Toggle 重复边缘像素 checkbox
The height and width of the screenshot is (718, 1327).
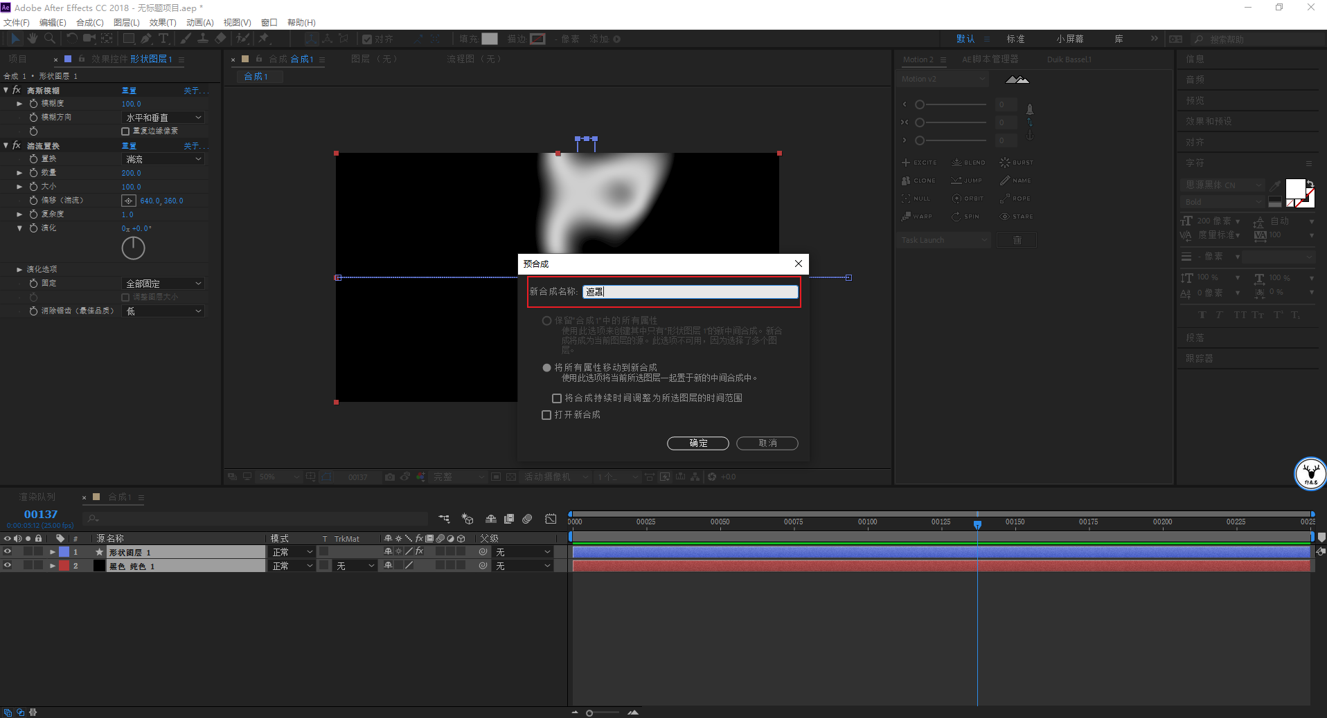pos(125,131)
